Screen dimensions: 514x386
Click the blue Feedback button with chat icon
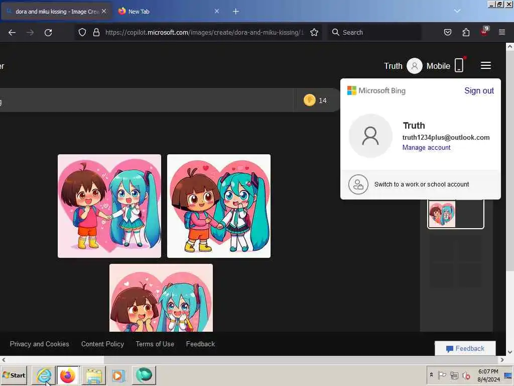[465, 349]
